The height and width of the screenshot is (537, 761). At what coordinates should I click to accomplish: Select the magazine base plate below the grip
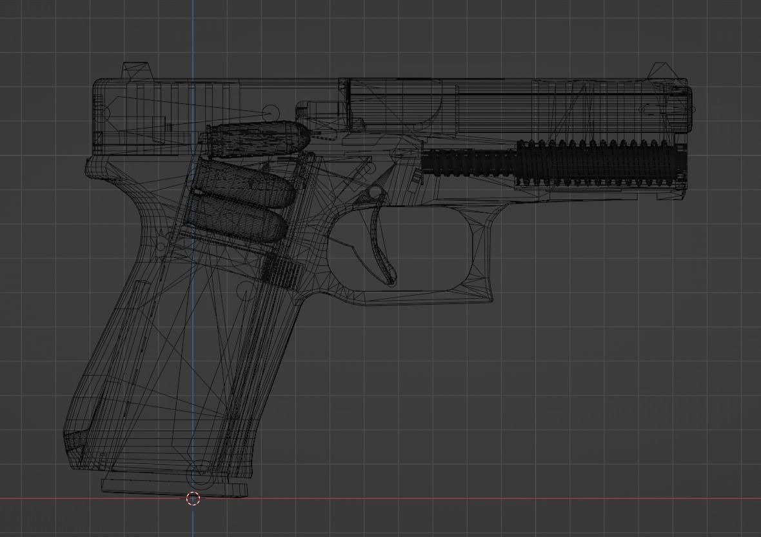pyautogui.click(x=175, y=488)
